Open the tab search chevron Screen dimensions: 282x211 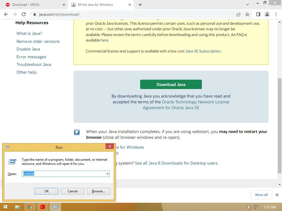[248, 5]
